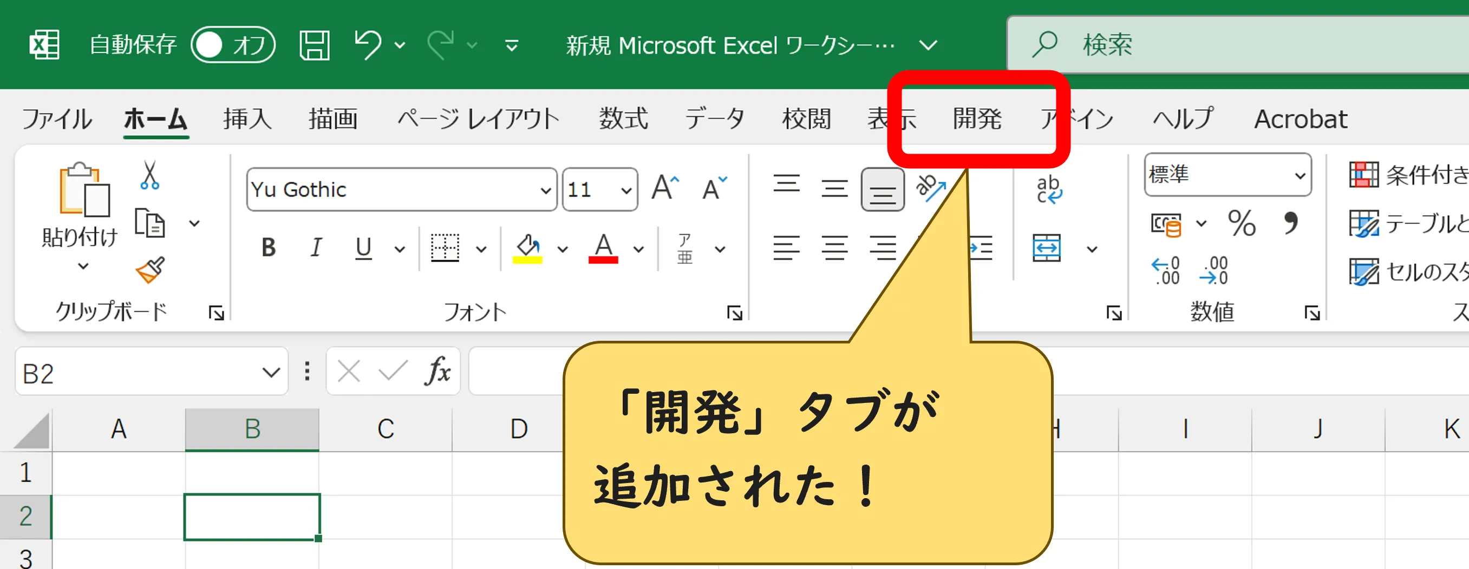Click the Format Painter brush icon
This screenshot has width=1469, height=569.
pos(150,270)
